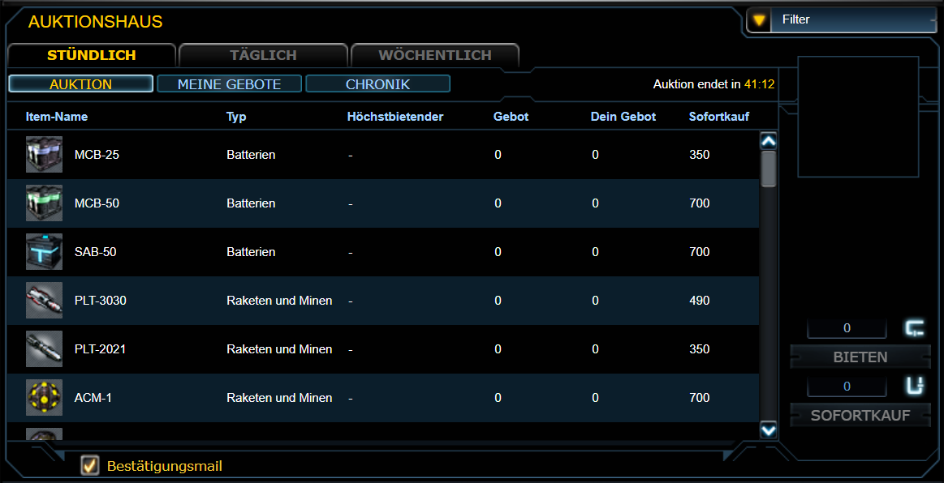Select the PLT-3030 item name
The width and height of the screenshot is (944, 483).
click(100, 301)
